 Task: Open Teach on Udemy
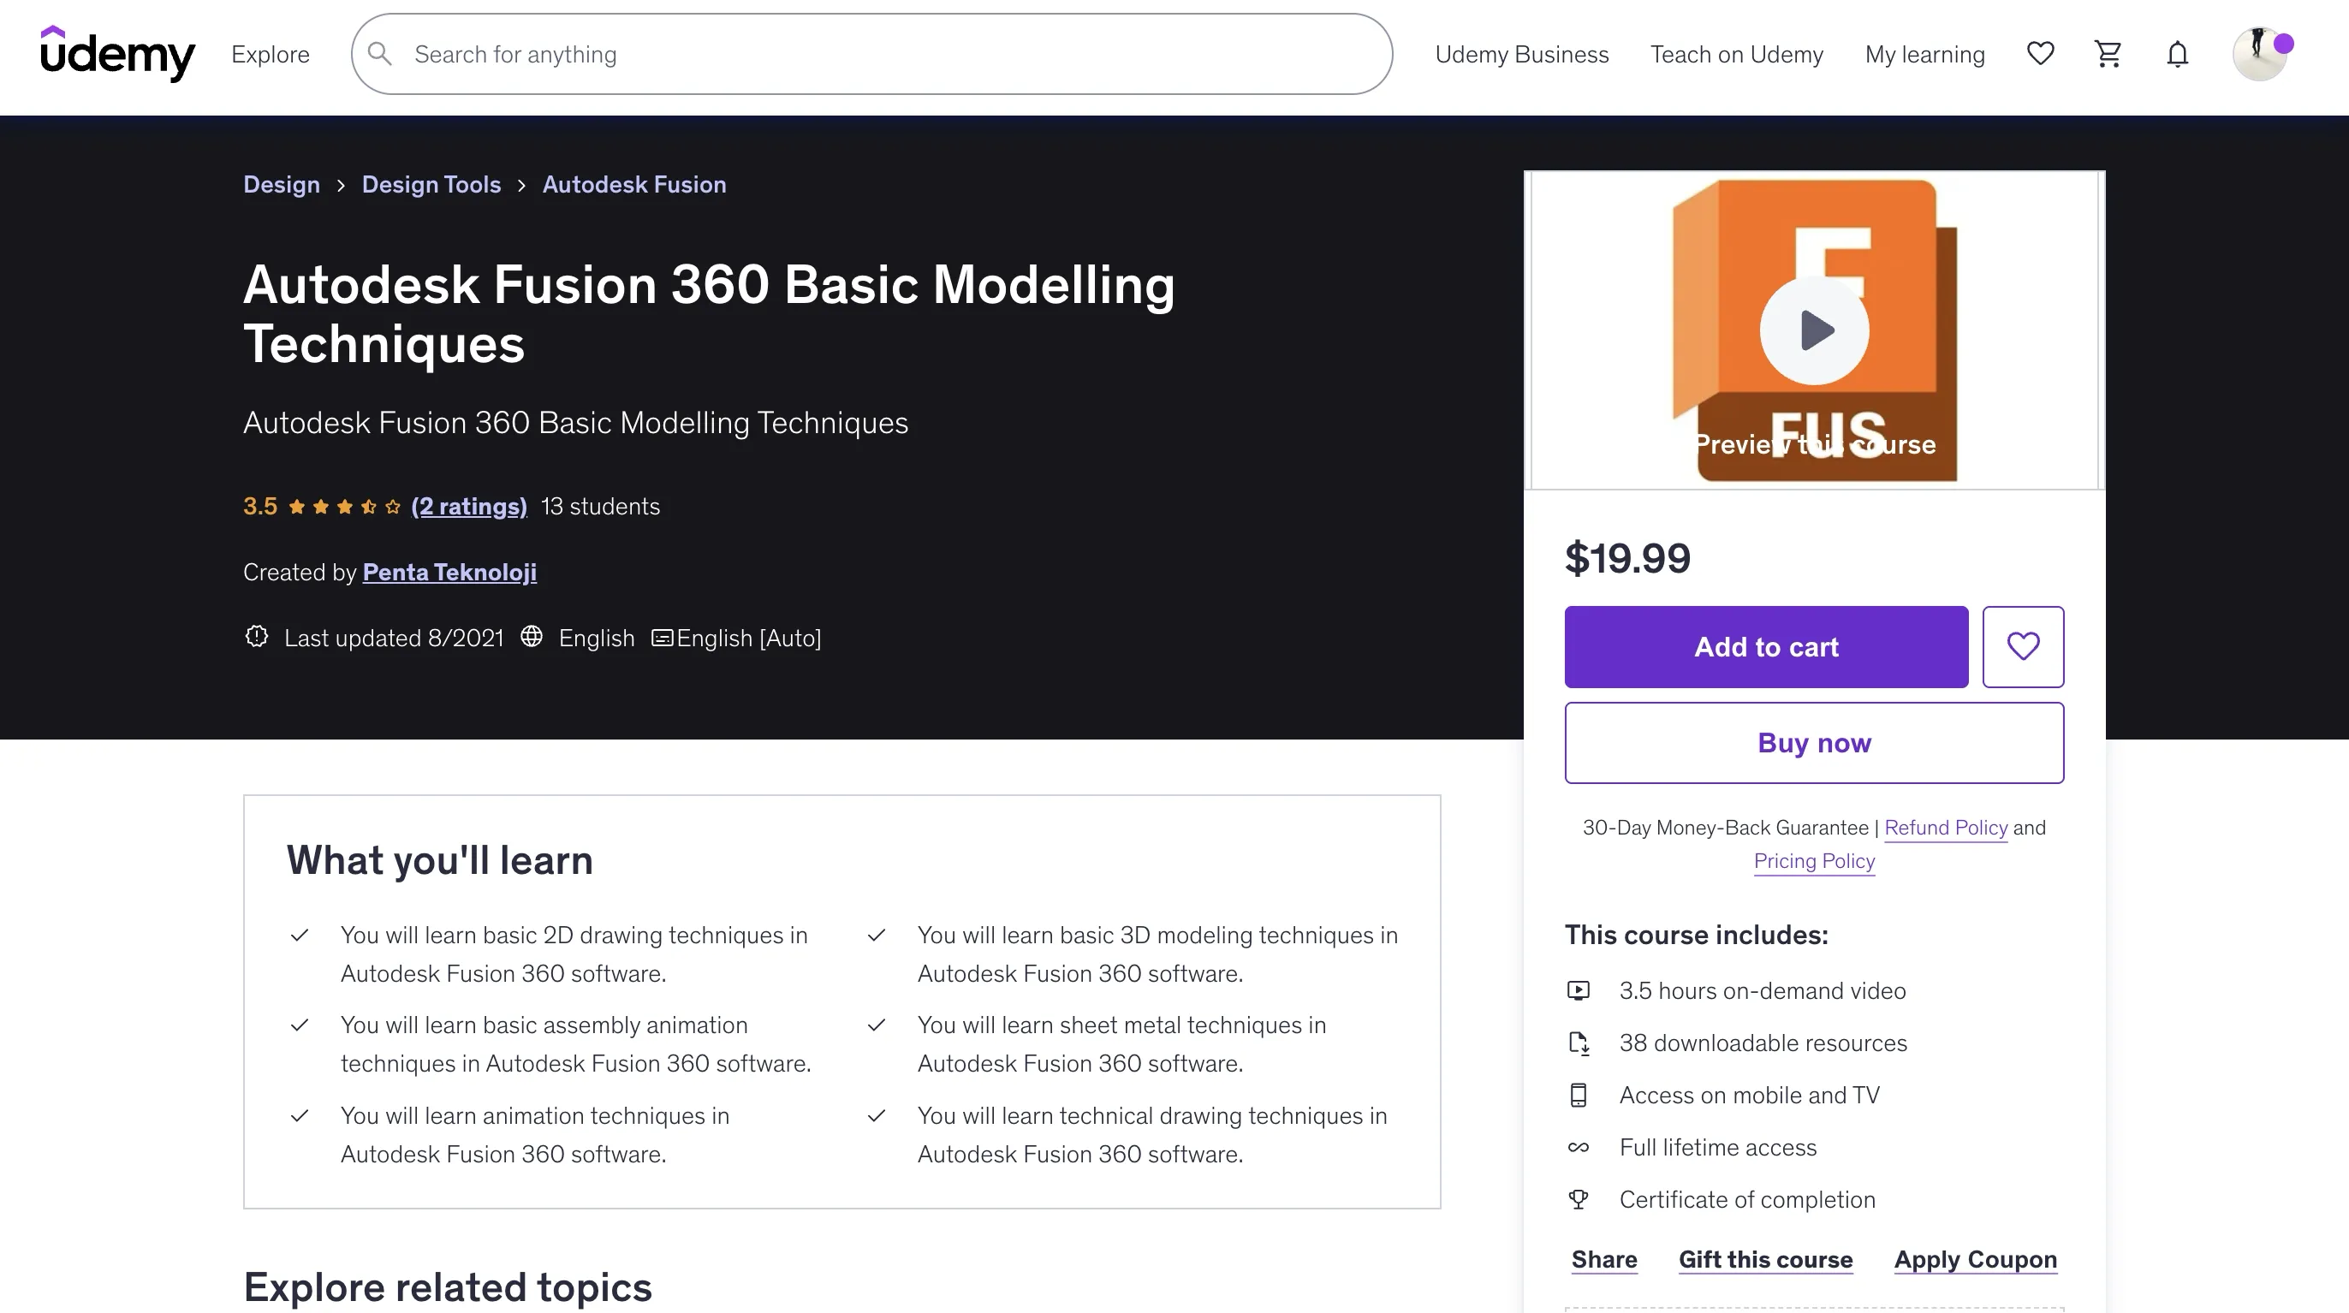coord(1736,54)
